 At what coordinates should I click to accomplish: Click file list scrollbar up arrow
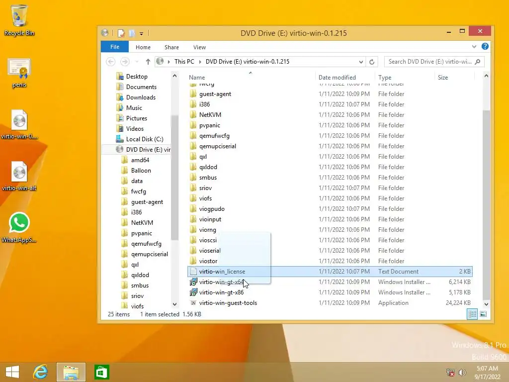coord(486,76)
